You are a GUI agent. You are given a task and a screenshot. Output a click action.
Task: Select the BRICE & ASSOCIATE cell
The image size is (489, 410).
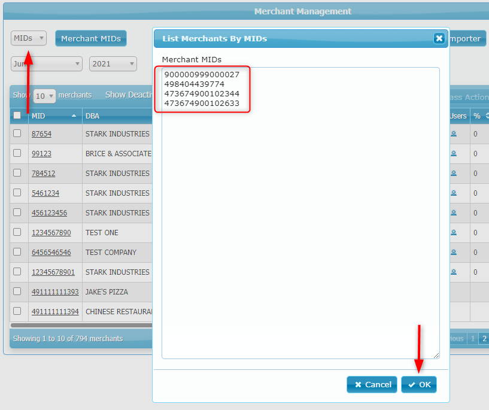pyautogui.click(x=117, y=154)
